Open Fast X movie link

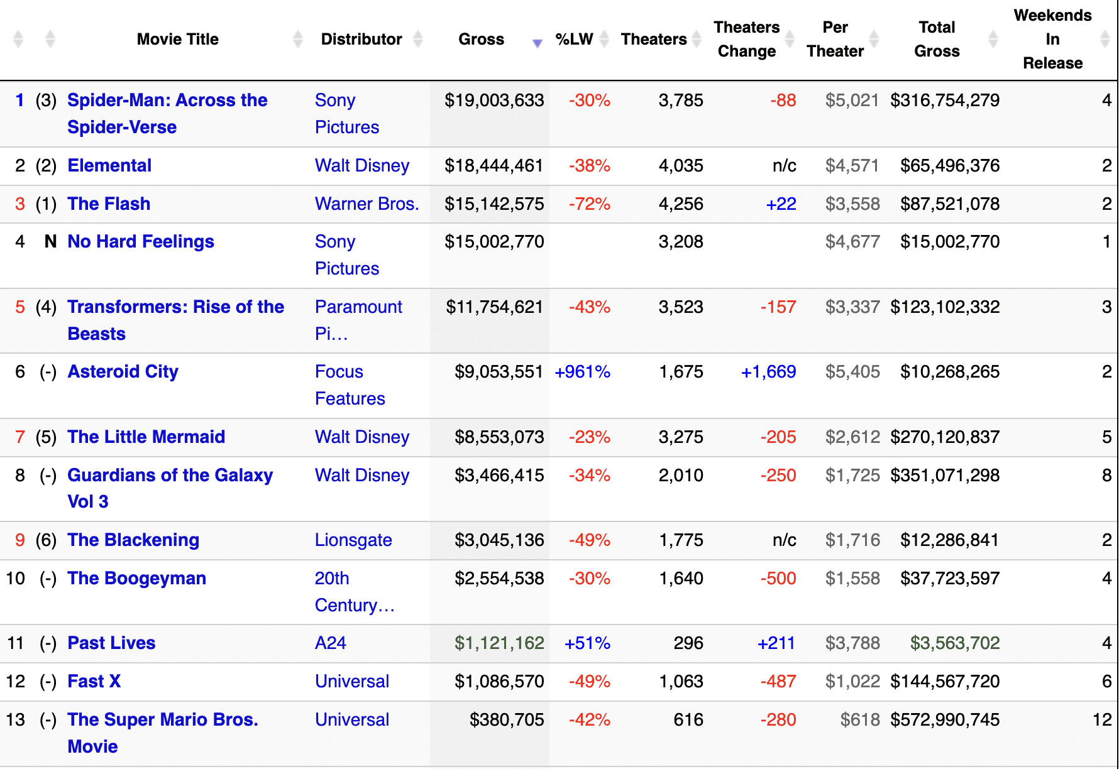pyautogui.click(x=94, y=681)
